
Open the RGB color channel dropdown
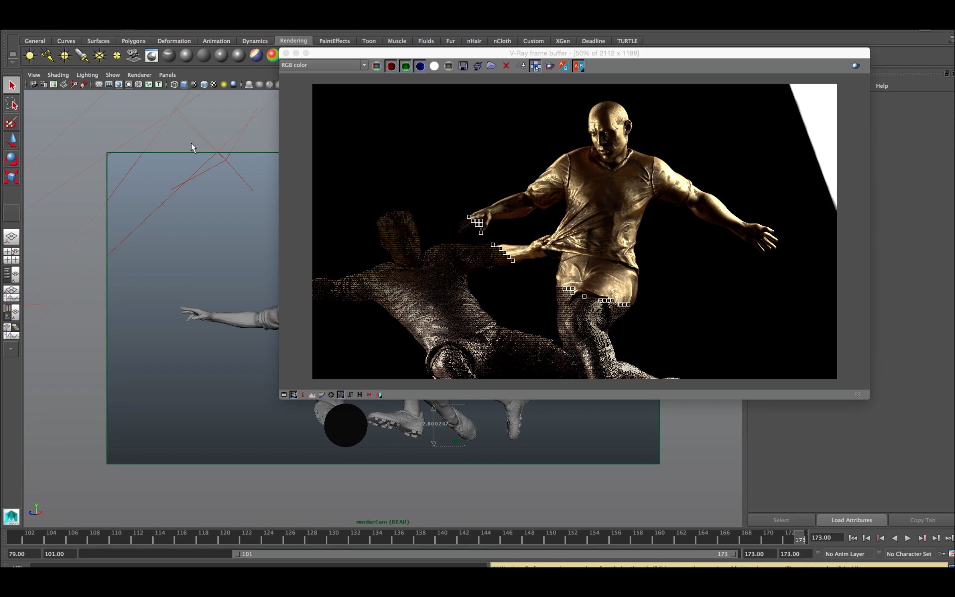point(324,65)
